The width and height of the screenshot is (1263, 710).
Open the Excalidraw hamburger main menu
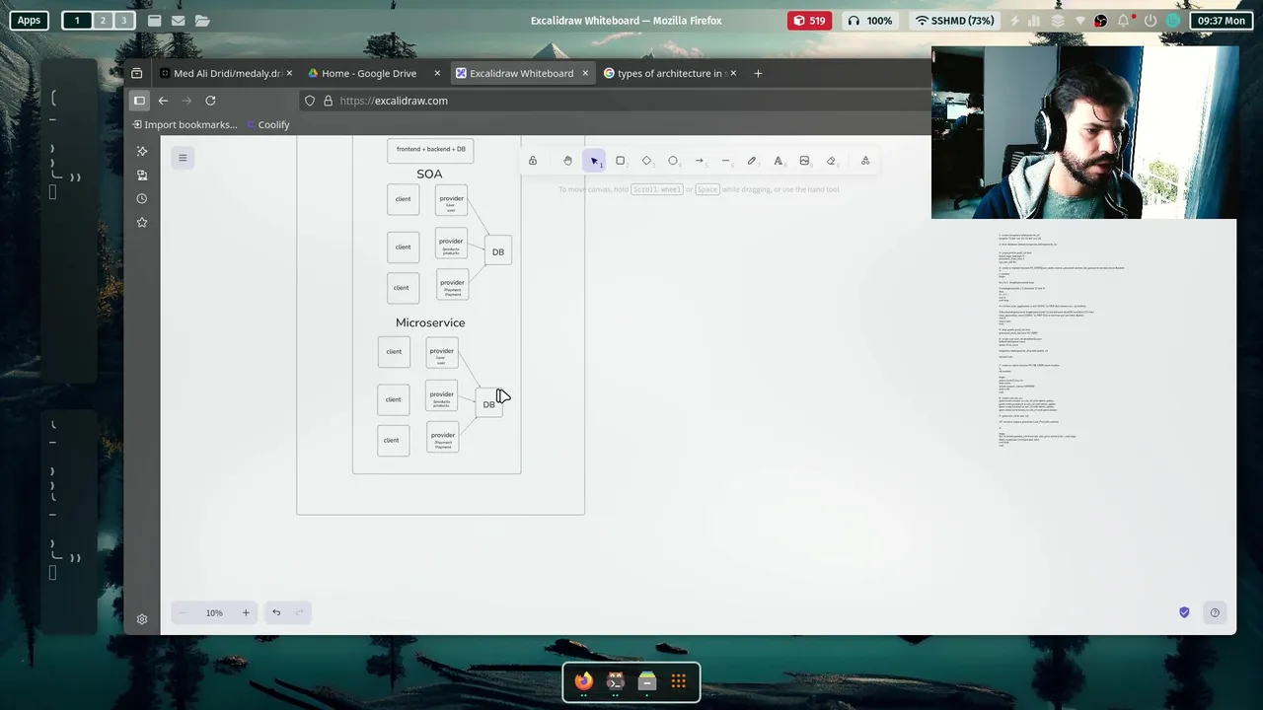point(183,158)
